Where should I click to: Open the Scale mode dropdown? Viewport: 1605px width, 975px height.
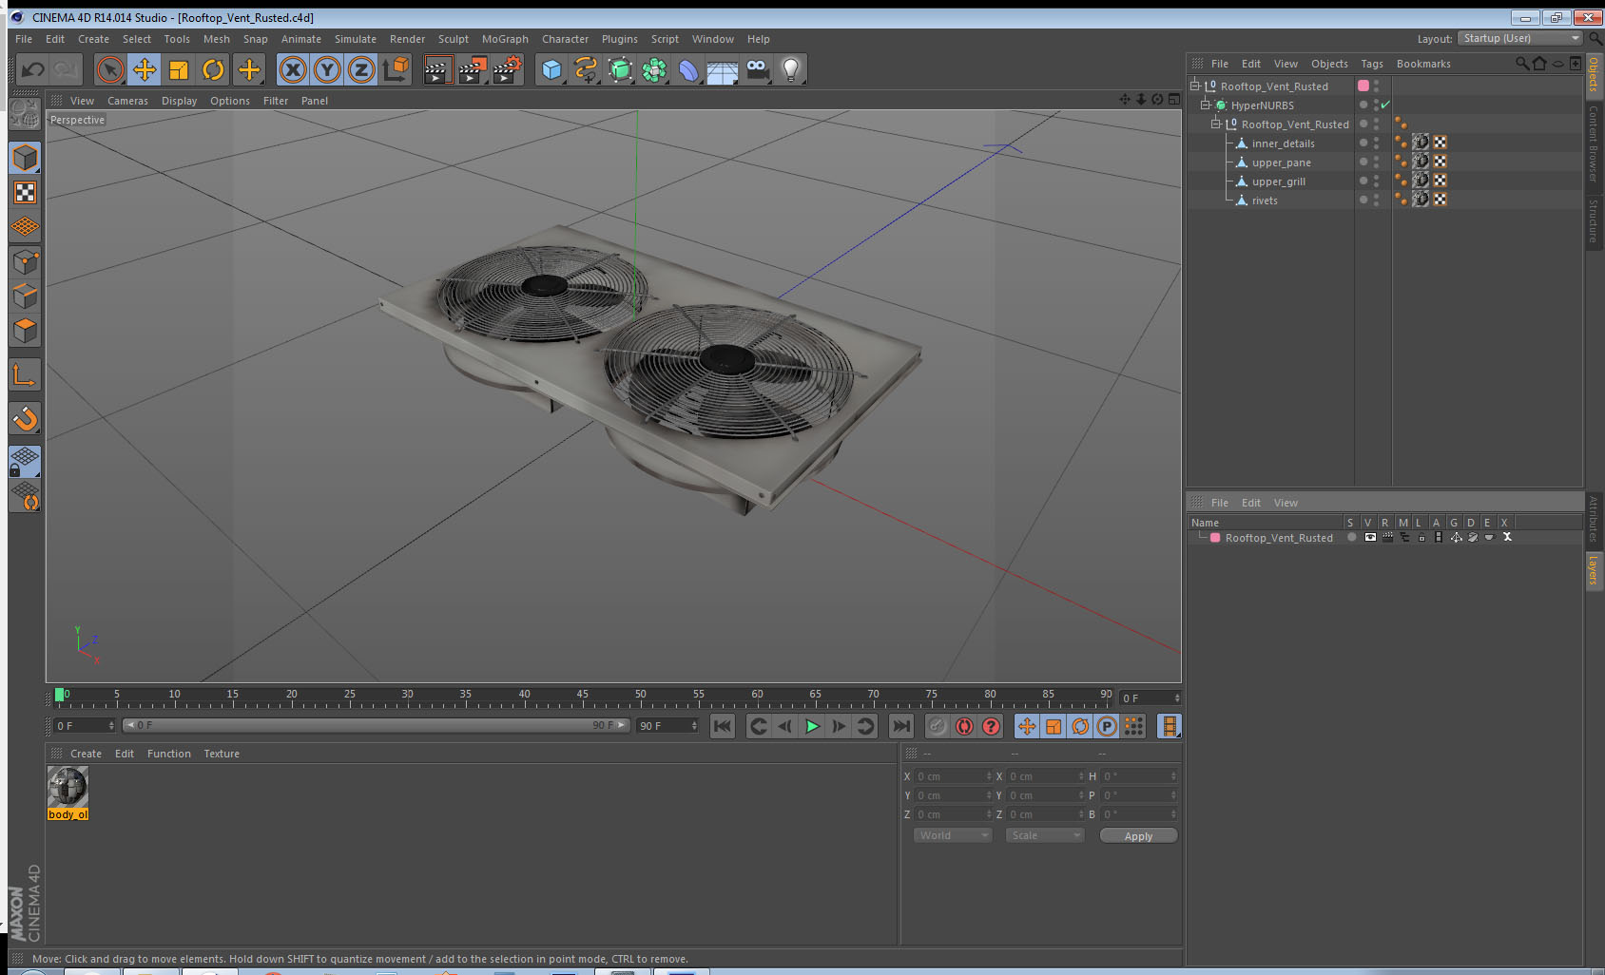[x=1045, y=835]
